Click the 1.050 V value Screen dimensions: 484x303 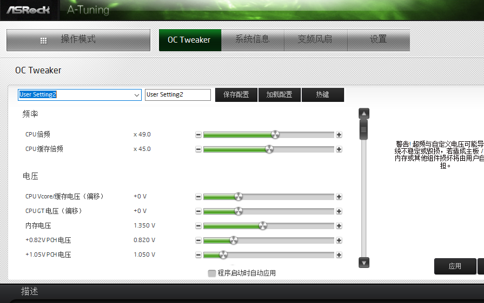pos(144,254)
